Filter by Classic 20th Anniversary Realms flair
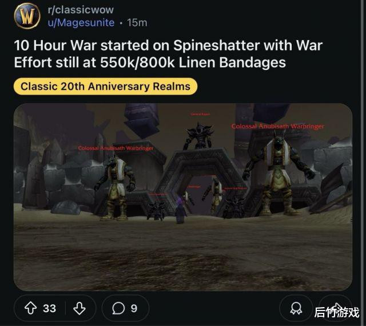Image resolution: width=366 pixels, height=326 pixels. tap(105, 87)
